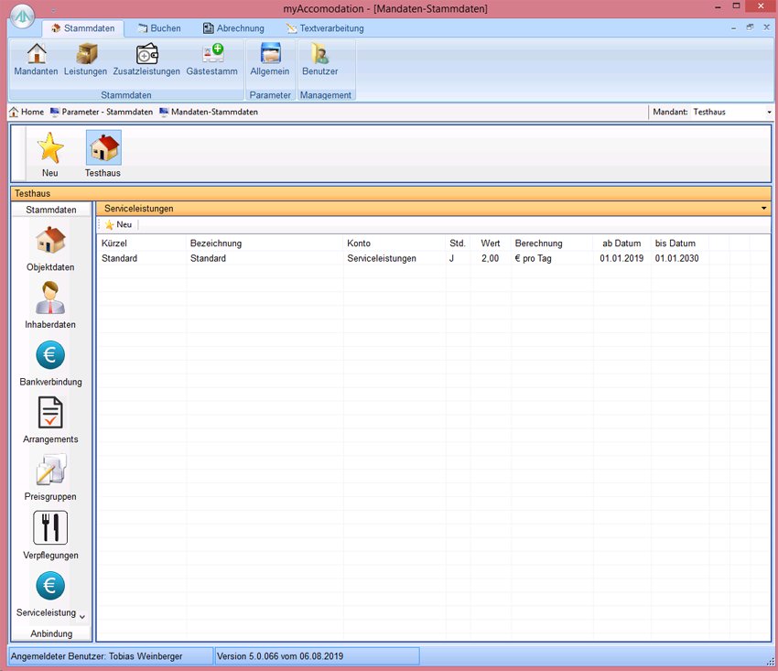Expand sidebar overflow arrow near Serviceleistung

pos(82,616)
